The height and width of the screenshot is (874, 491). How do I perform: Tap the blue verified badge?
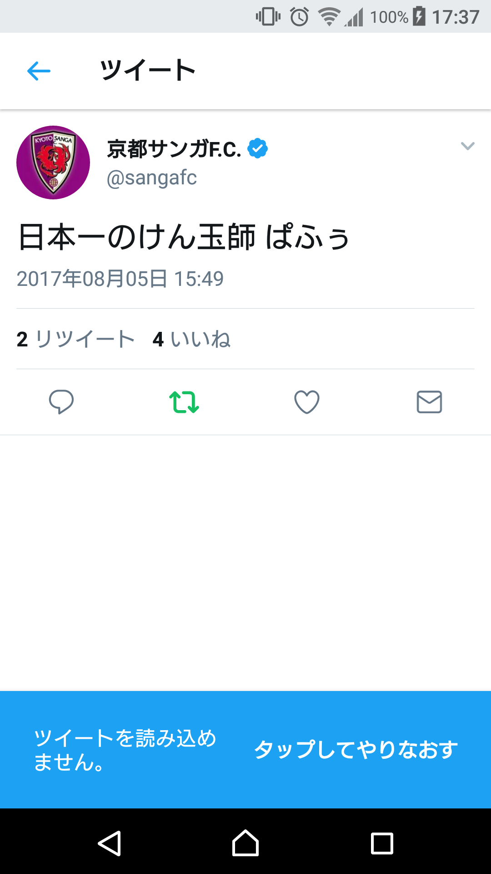click(258, 148)
